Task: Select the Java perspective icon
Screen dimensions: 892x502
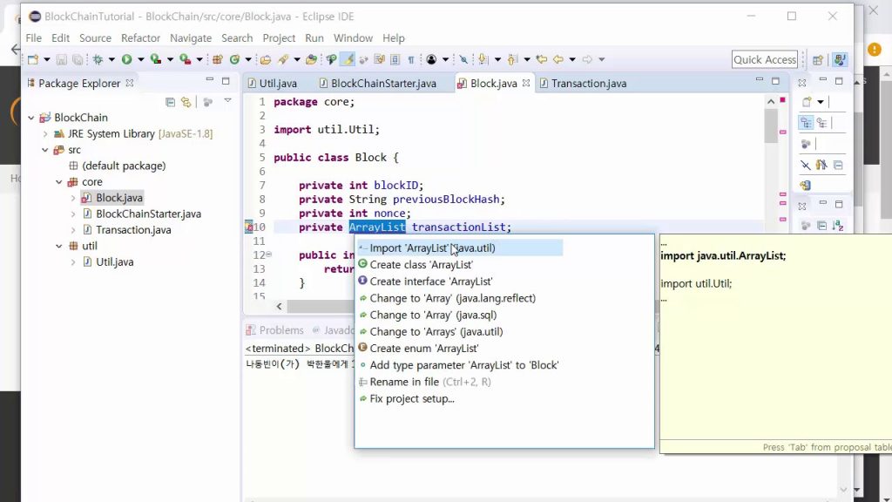Action: 840,59
